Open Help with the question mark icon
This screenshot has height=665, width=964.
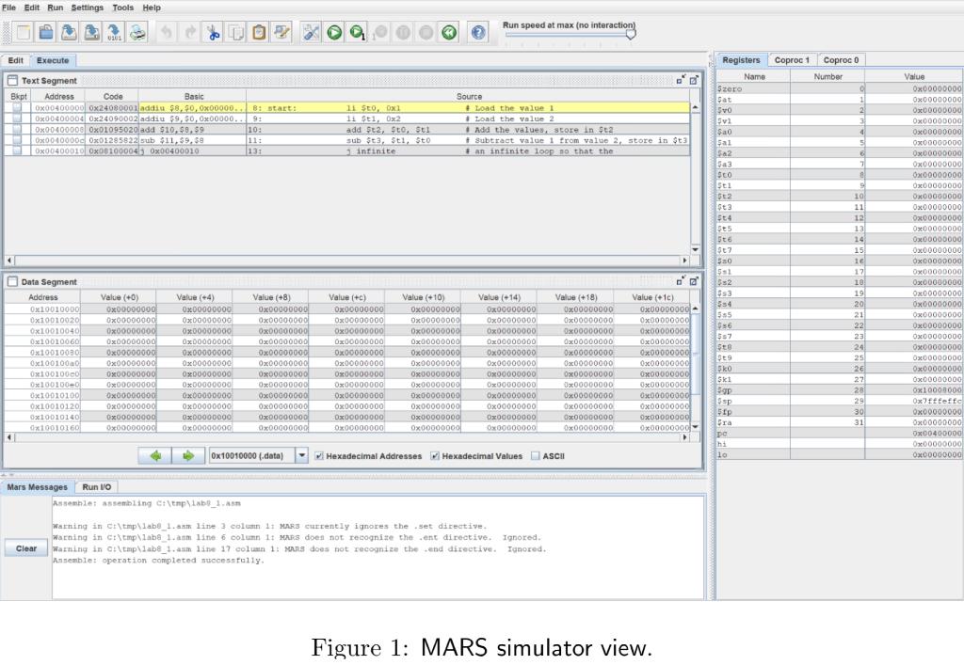(478, 32)
